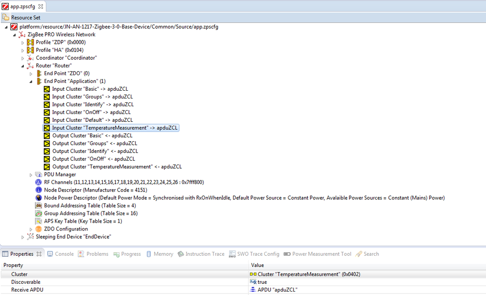Open the Progress tab
Screen dimensions: 486x295
(127, 254)
